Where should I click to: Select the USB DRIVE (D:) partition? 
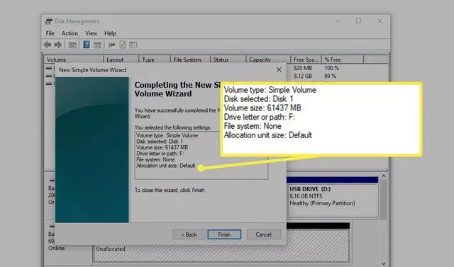click(x=333, y=197)
